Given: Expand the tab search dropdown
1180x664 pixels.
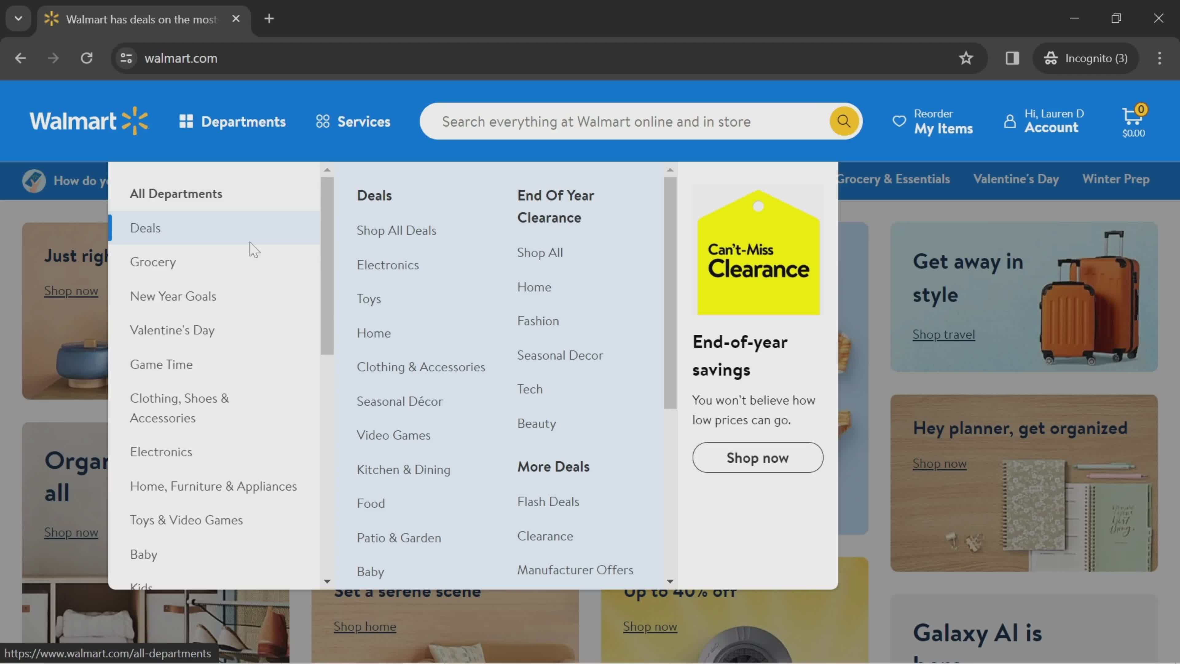Looking at the screenshot, I should click(18, 19).
